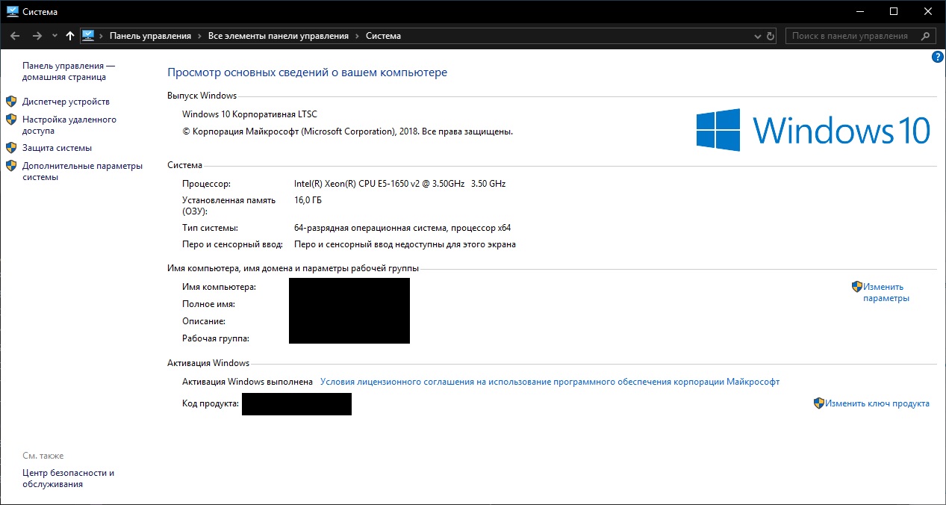Open help with the question mark icon
Screen dimensions: 946x505
938,57
